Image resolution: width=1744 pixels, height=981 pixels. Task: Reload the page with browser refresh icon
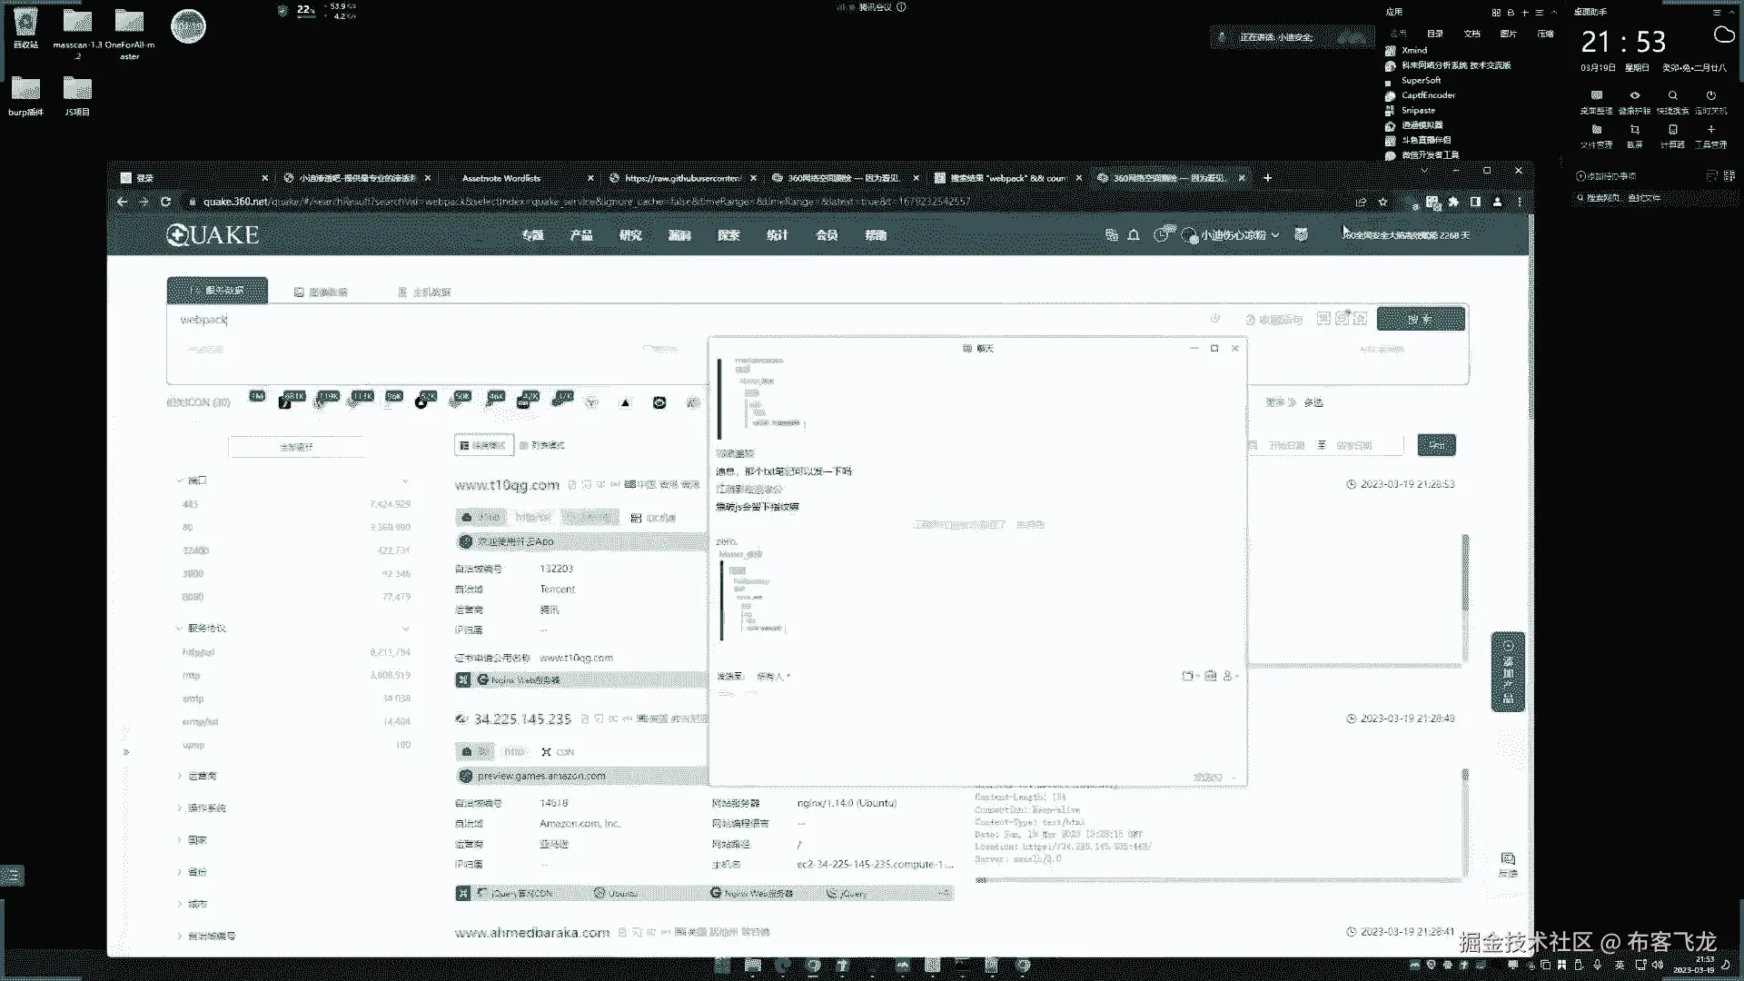coord(165,202)
